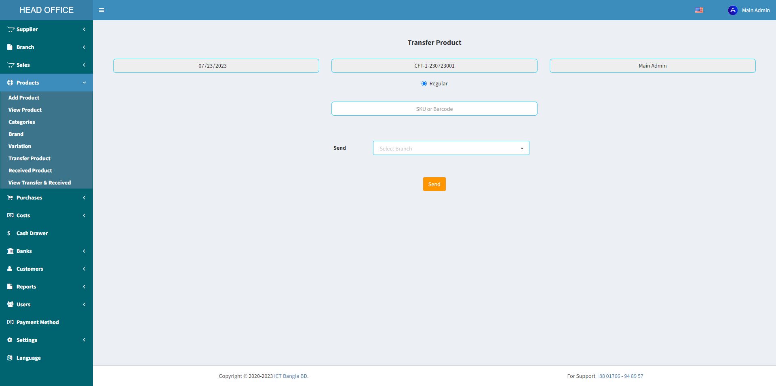Click the Sales cart icon
The image size is (776, 386).
11,65
